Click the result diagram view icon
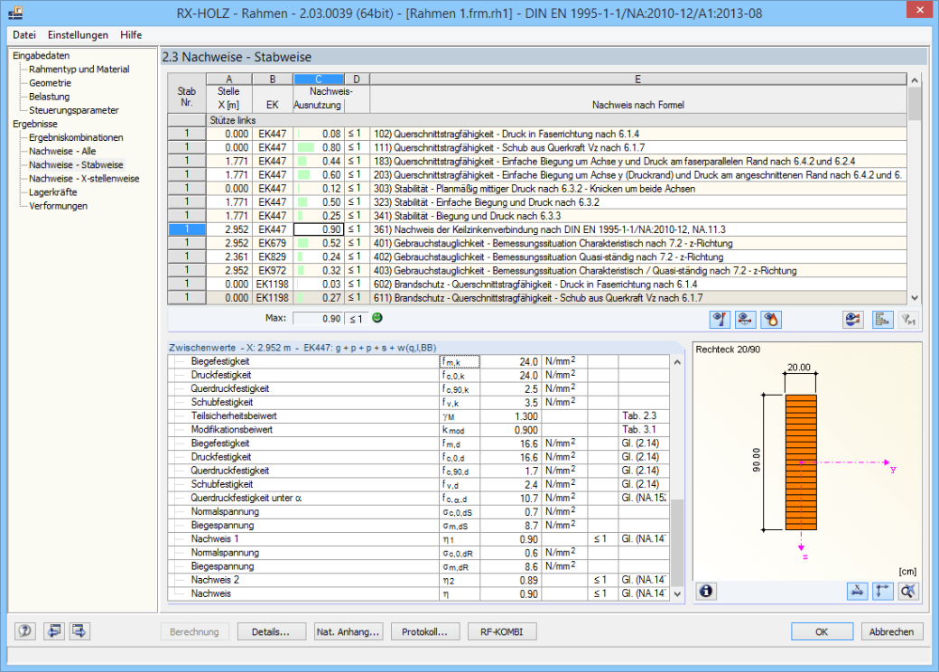 point(852,320)
